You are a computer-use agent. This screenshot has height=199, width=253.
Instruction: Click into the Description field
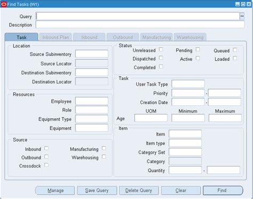coord(140,24)
